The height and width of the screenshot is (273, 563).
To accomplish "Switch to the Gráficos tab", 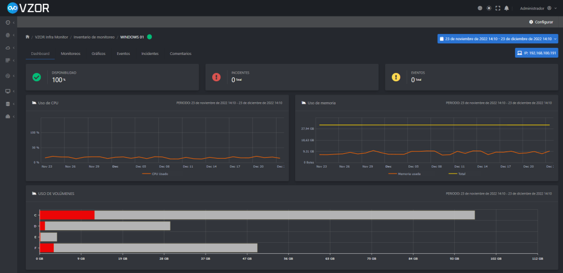I will click(x=98, y=53).
